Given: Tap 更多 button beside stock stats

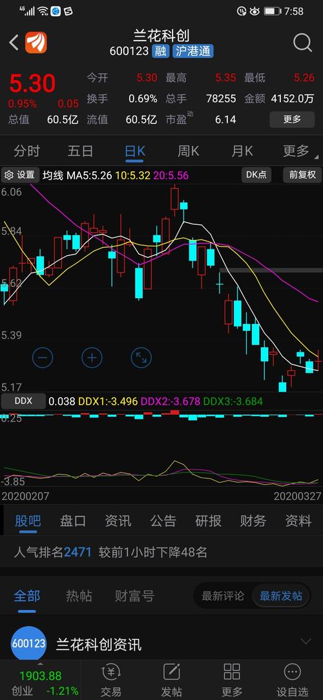Looking at the screenshot, I should pyautogui.click(x=292, y=119).
